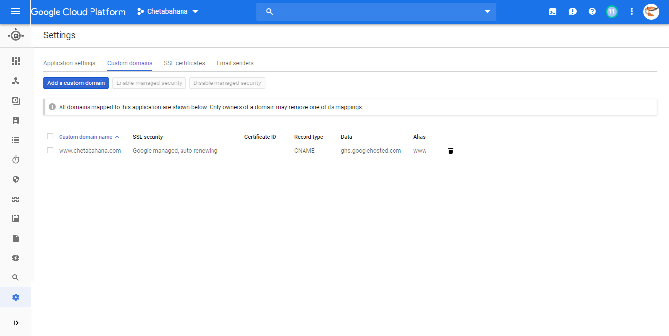Screen dimensions: 669x336
Task: Switch to SSL certificates tab
Action: pyautogui.click(x=184, y=63)
